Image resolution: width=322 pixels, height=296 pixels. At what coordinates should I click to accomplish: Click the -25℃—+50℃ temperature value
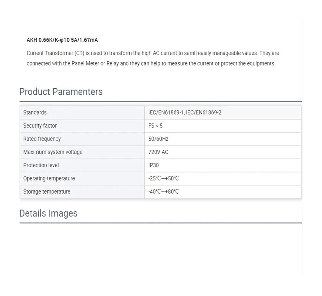(x=164, y=178)
